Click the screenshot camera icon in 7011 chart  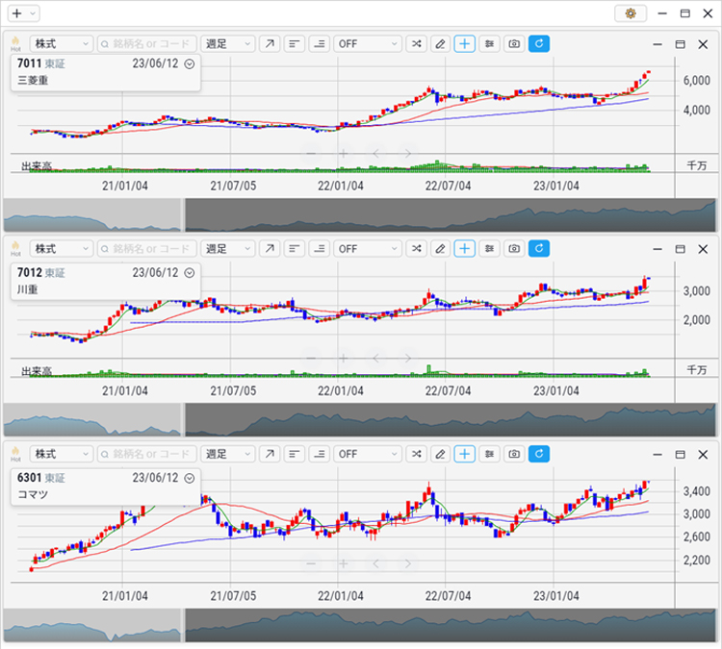pos(514,44)
